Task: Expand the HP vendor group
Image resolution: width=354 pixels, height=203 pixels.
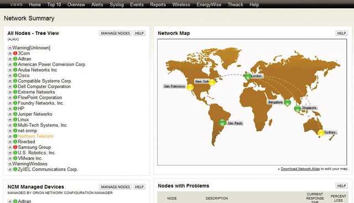Action: 10,109
